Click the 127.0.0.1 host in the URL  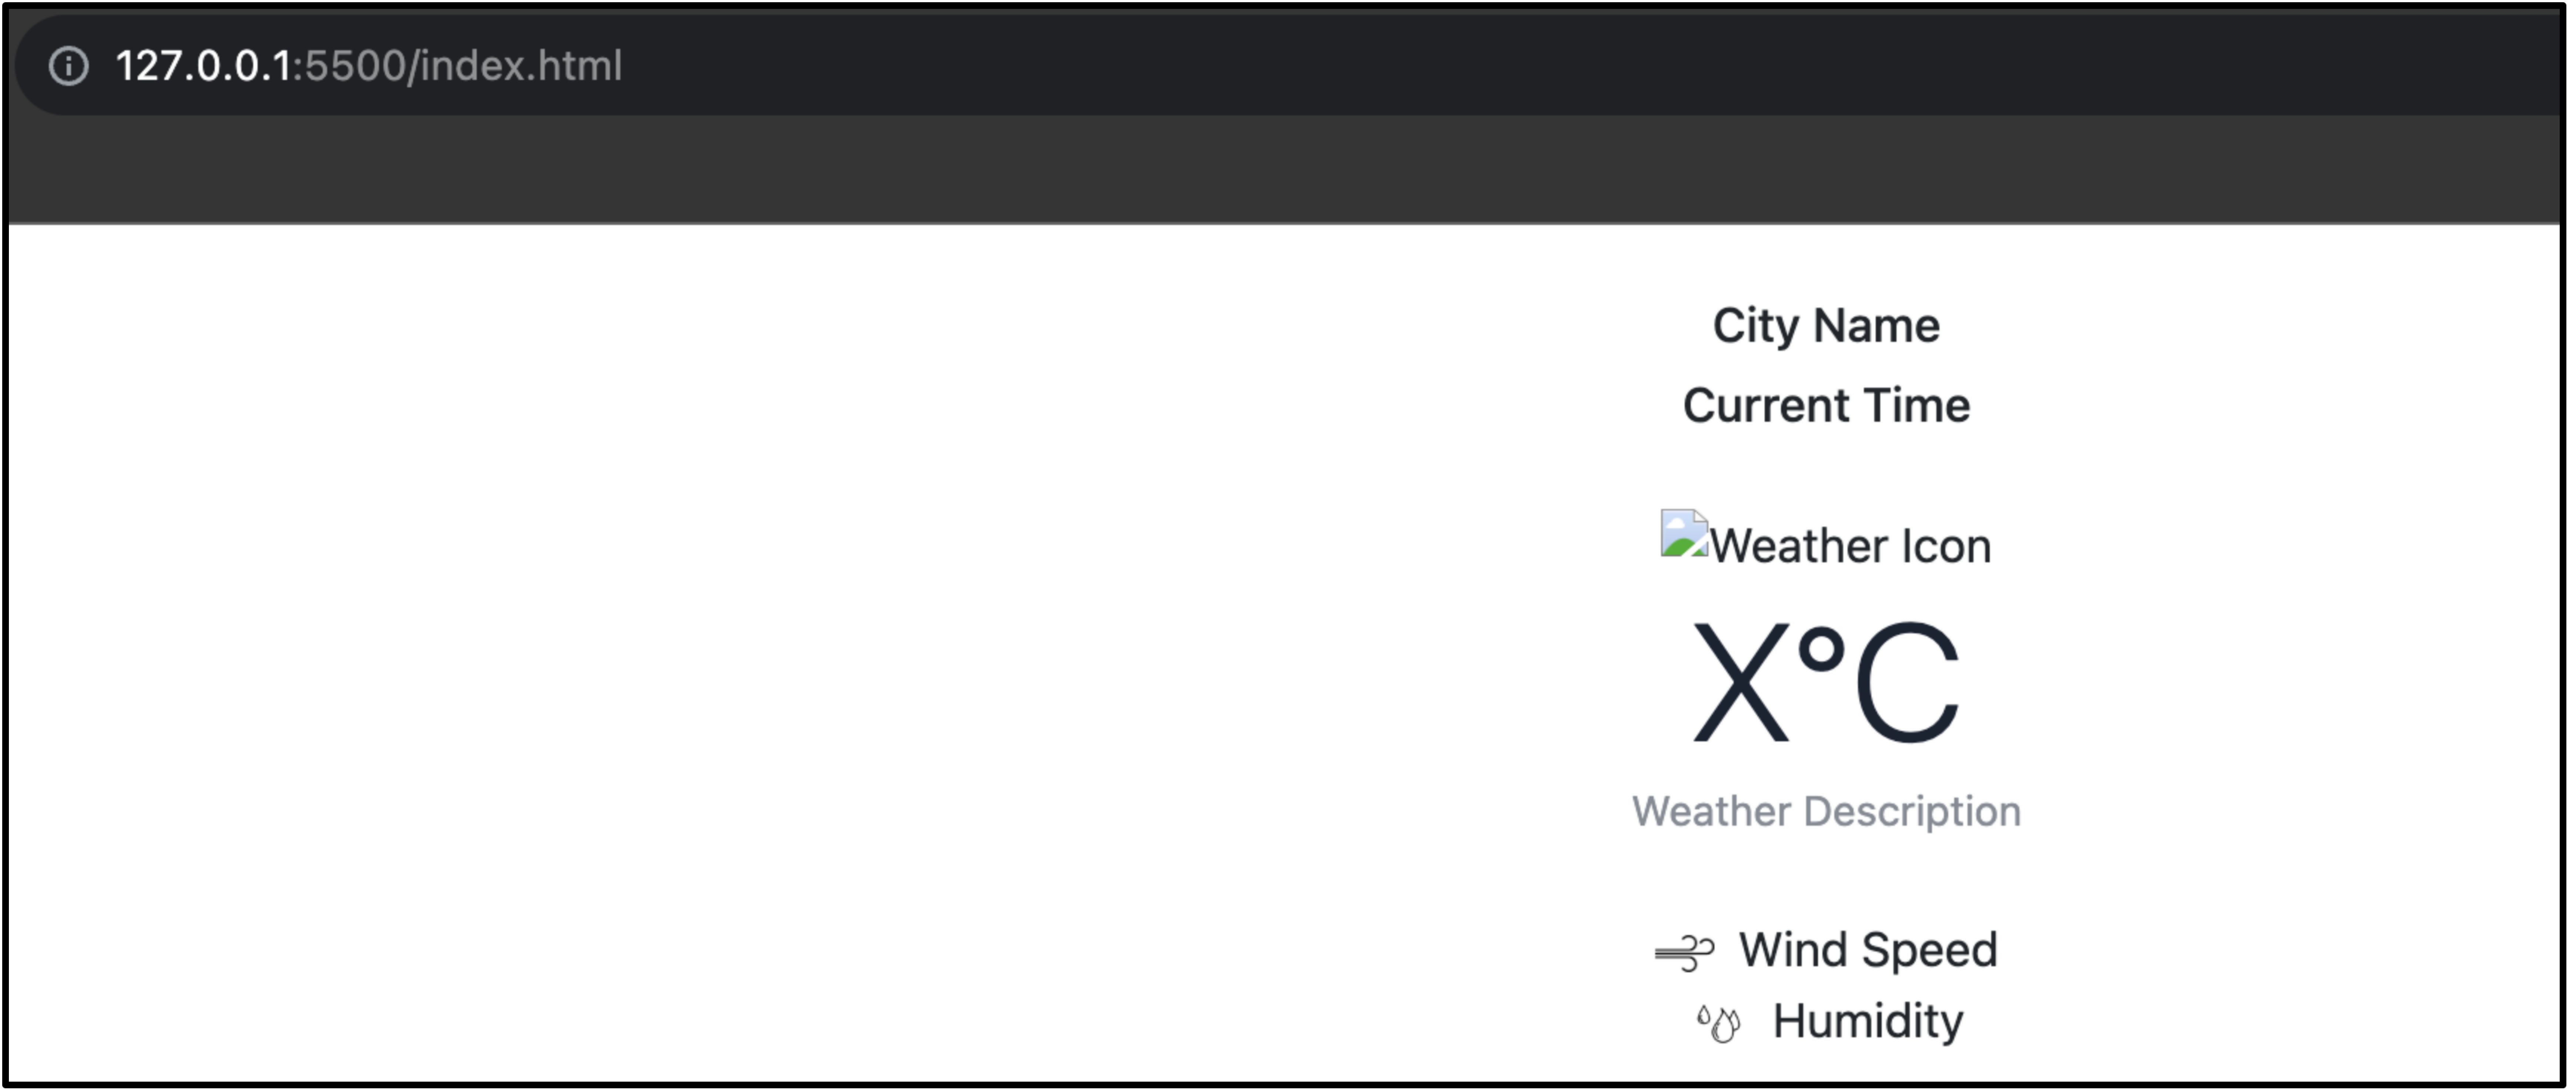(x=203, y=66)
